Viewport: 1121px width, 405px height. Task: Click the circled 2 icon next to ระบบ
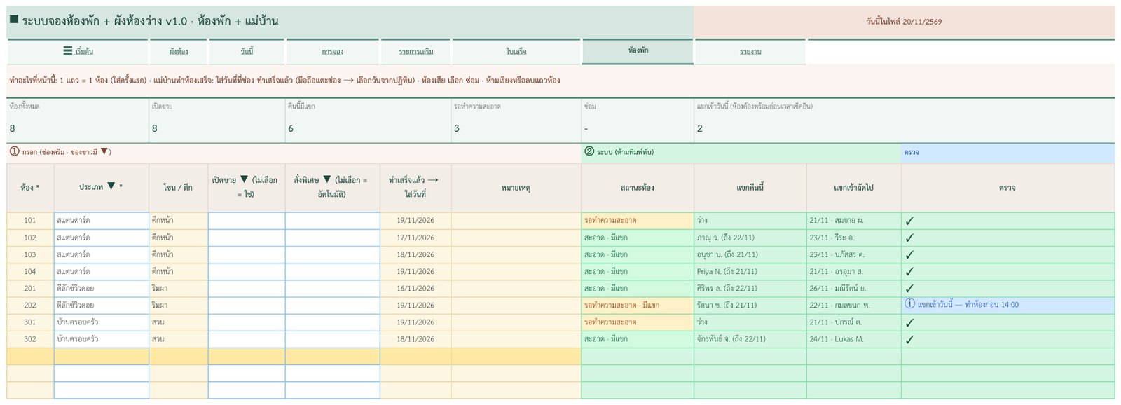(x=589, y=151)
